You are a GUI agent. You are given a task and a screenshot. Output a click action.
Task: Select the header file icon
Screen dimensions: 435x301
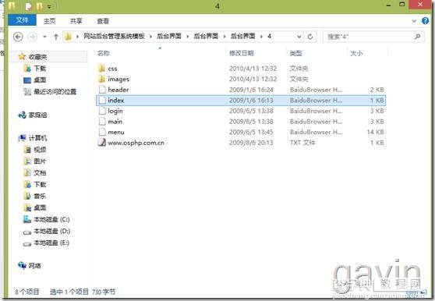pos(102,90)
